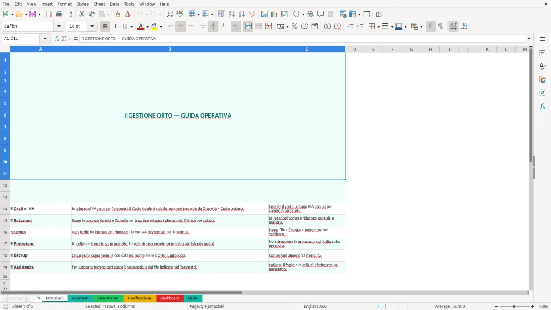Open Sidebar Properties deck

point(542,53)
